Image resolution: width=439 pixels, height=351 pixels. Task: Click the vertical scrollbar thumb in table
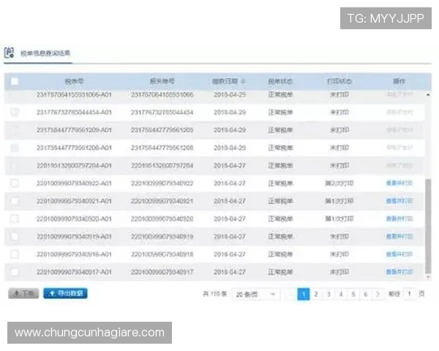coord(428,226)
